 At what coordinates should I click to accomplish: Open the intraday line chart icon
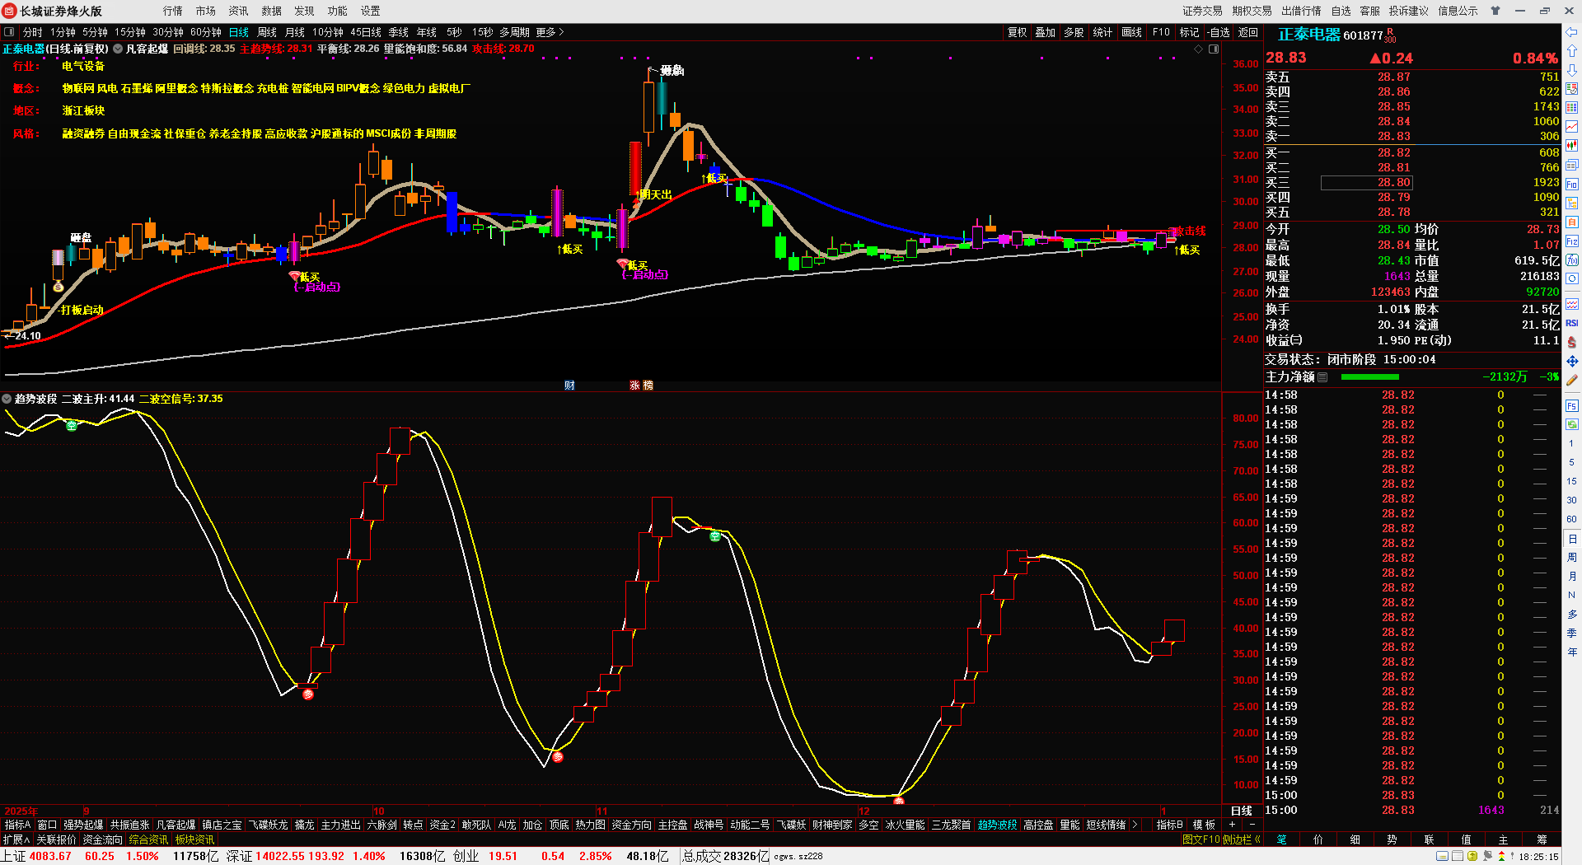1572,127
